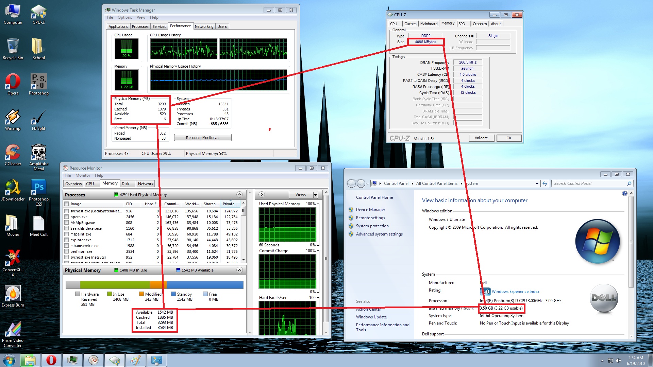Check the SearchIndexer.exe process checkbox
This screenshot has width=653, height=367.
[67, 228]
